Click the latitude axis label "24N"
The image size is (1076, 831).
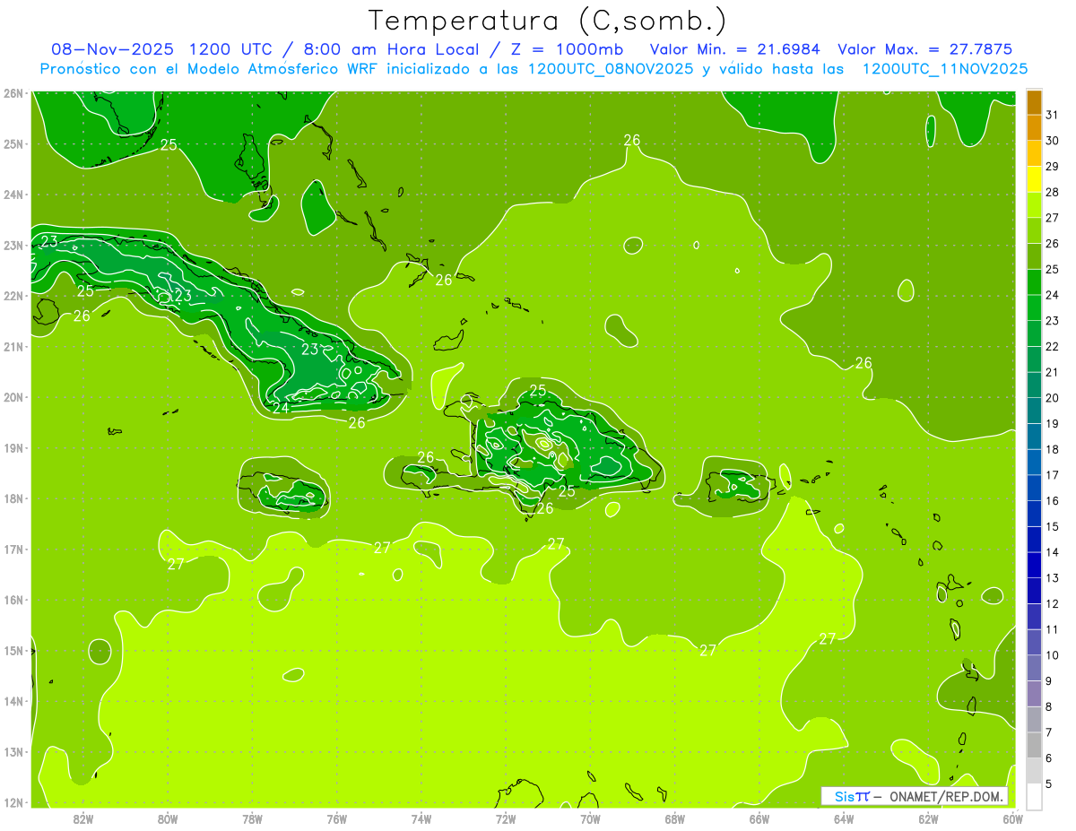click(x=13, y=195)
